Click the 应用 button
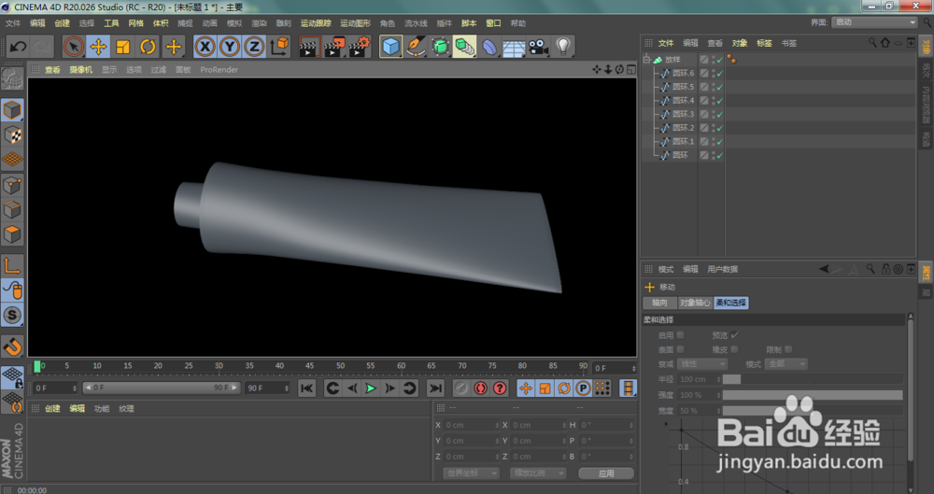Image resolution: width=934 pixels, height=494 pixels. tap(606, 473)
